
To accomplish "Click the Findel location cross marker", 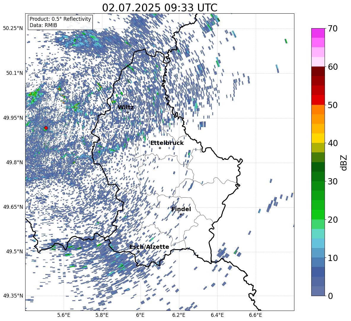I will coord(181,214).
